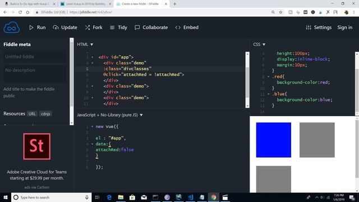This screenshot has height=202, width=359.
Task: Open the ads via Carbon link
Action: (37, 187)
